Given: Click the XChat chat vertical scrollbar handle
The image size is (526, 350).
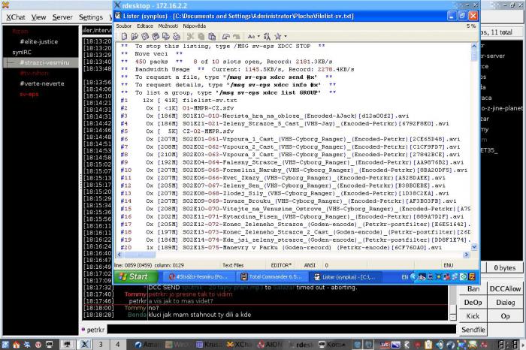Looking at the screenshot, I should click(452, 309).
